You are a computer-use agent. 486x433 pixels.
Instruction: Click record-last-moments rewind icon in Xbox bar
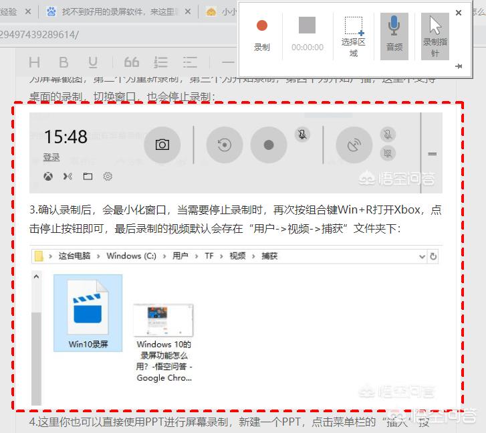coord(225,145)
